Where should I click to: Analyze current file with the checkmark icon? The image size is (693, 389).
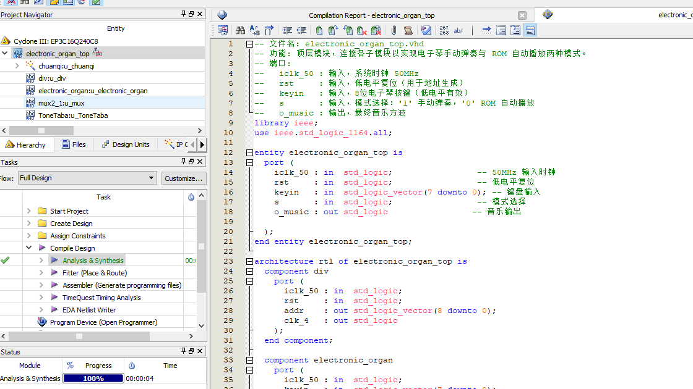pos(426,30)
